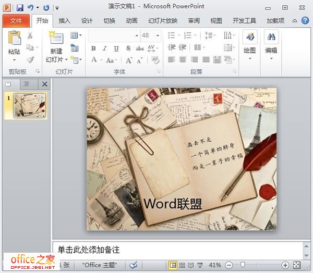
Task: Switch to the 加载项 Add-ins tab
Action: click(x=275, y=21)
